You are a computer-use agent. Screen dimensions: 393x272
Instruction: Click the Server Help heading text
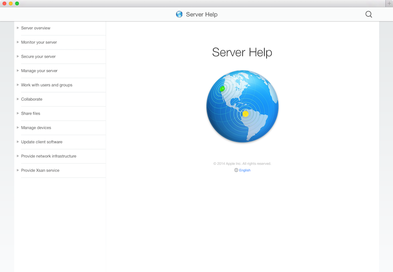point(242,52)
